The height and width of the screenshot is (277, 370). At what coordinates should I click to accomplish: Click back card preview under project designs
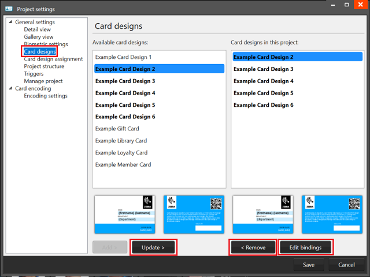[x=332, y=214]
